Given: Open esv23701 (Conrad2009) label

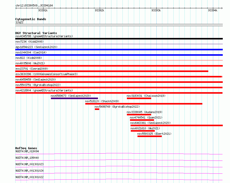Looking at the screenshot, I should [32, 69].
